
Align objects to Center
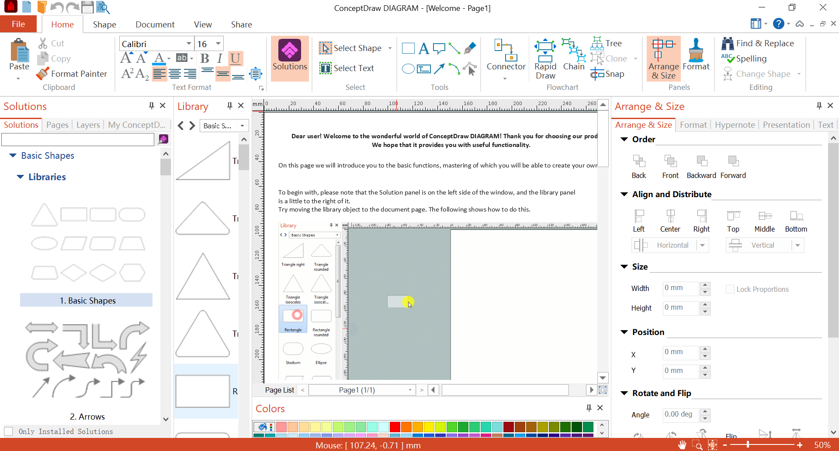[x=670, y=221]
